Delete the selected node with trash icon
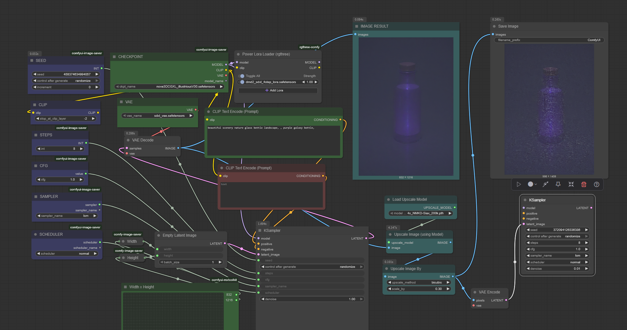Screen dimensions: 627x330 584,184
